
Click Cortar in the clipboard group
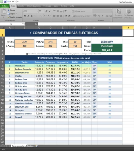click(x=11, y=10)
